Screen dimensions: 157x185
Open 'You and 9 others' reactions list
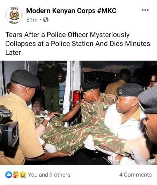(x=49, y=175)
